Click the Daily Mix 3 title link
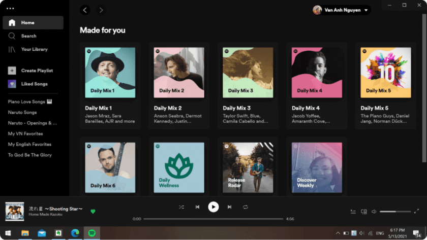Viewport: 427px width, 240px height. coord(237,108)
